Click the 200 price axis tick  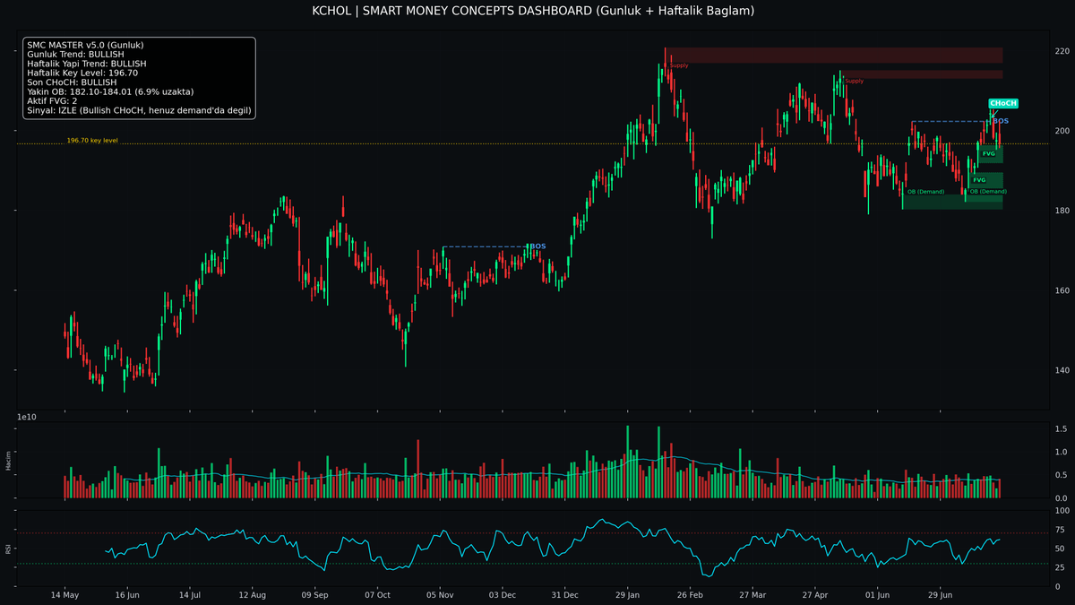(x=1062, y=131)
